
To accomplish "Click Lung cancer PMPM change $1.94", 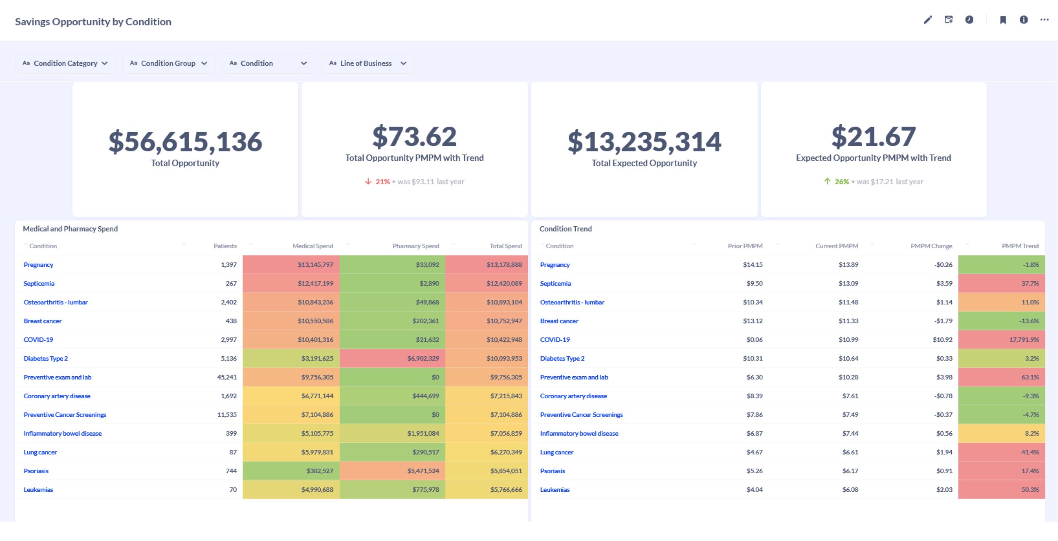I will pyautogui.click(x=944, y=452).
